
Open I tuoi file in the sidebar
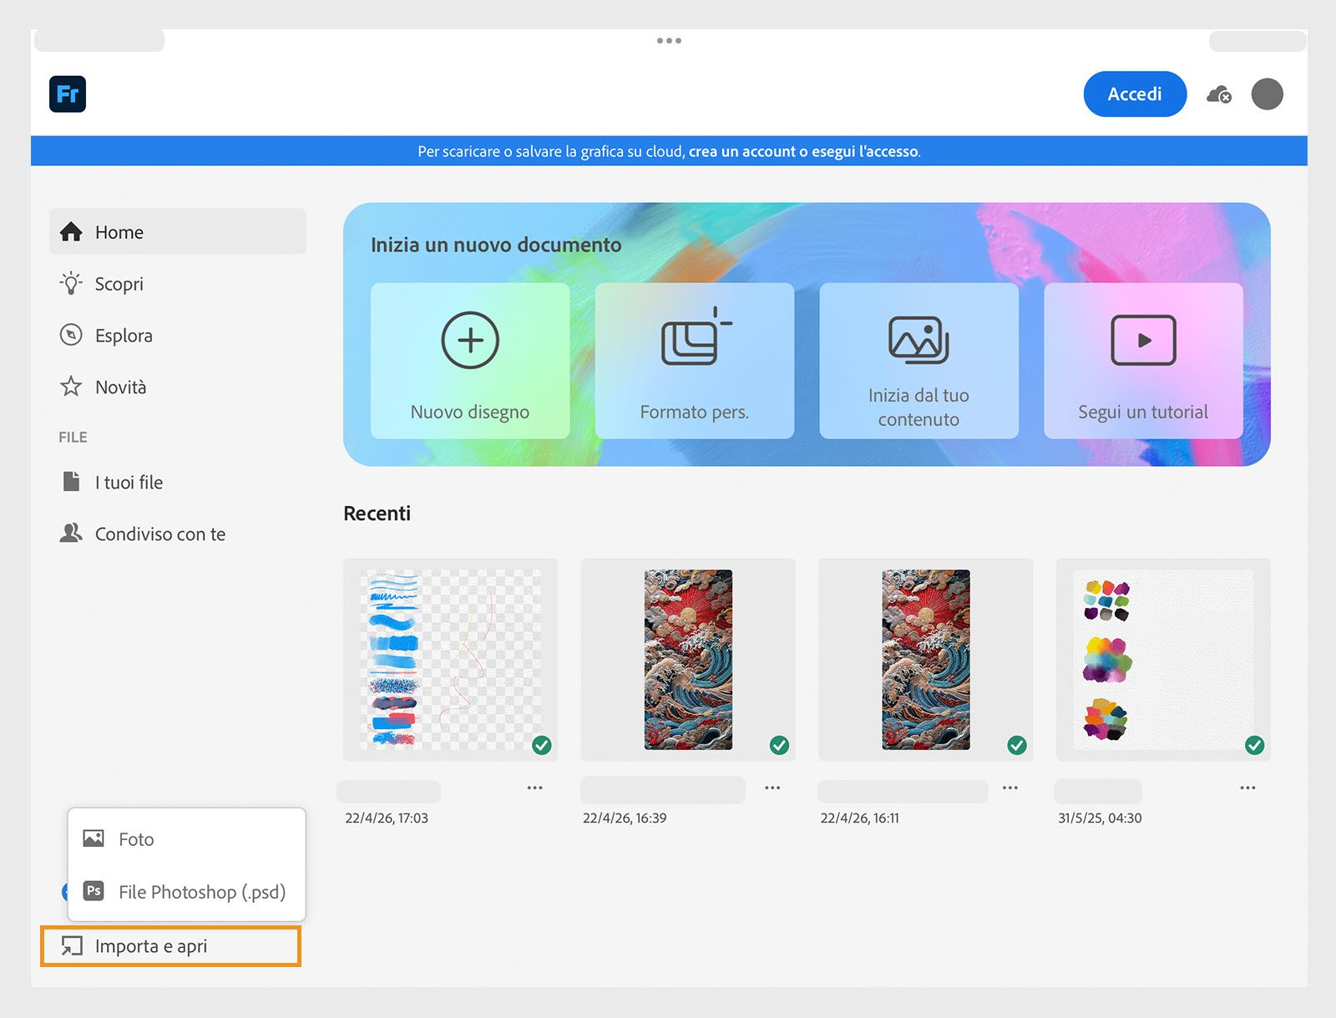(178, 482)
